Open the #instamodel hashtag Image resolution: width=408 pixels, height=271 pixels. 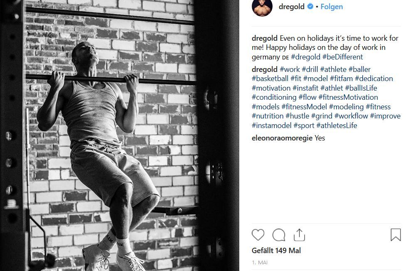pos(271,126)
